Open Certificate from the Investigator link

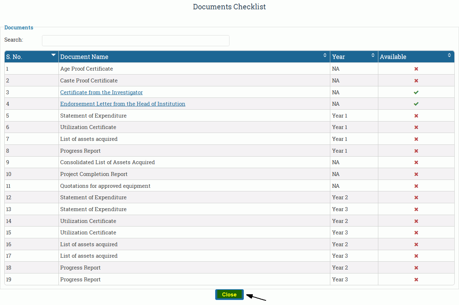[101, 92]
